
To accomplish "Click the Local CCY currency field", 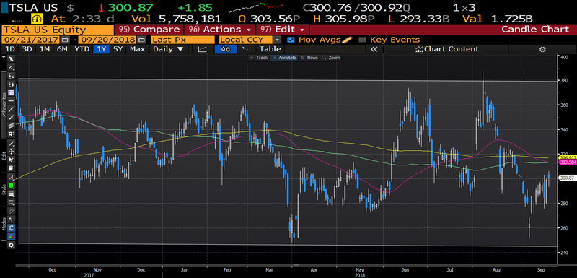I will pos(245,40).
